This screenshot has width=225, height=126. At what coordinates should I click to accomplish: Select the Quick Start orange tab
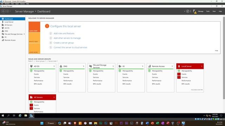point(34,27)
